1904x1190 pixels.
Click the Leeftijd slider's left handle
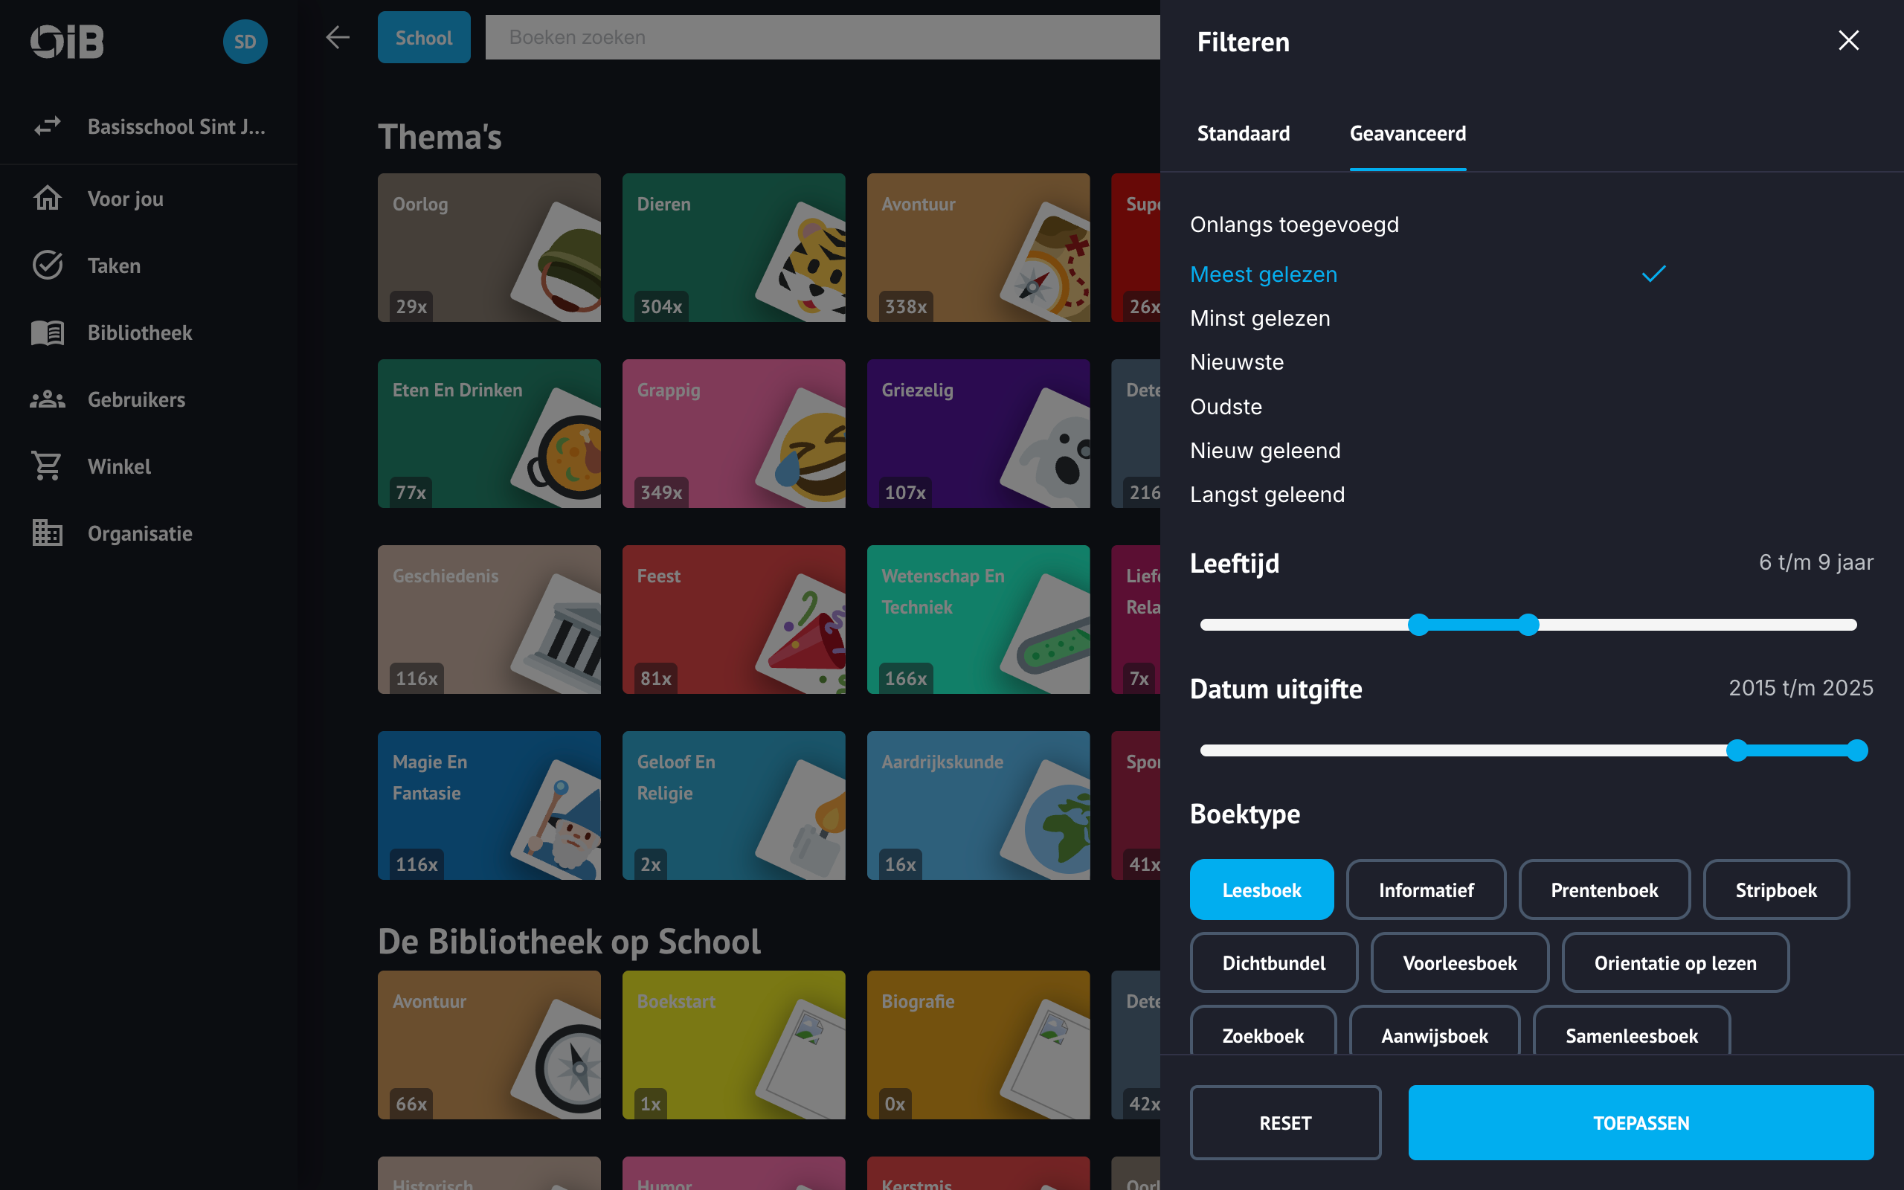[1418, 625]
